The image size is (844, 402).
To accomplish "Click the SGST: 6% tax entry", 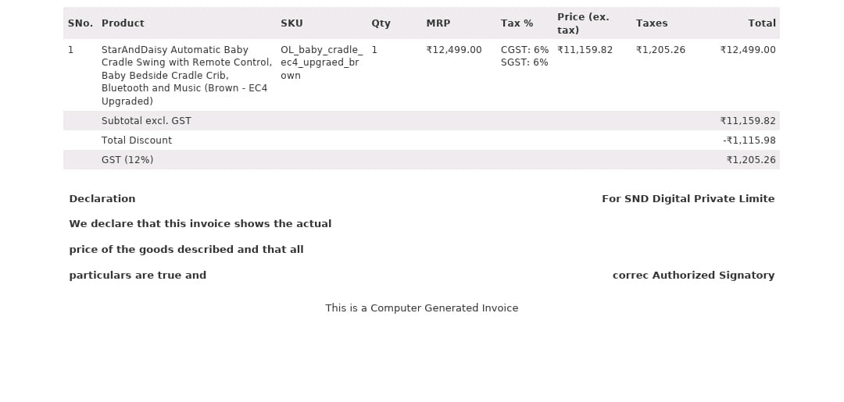I will 524,62.
